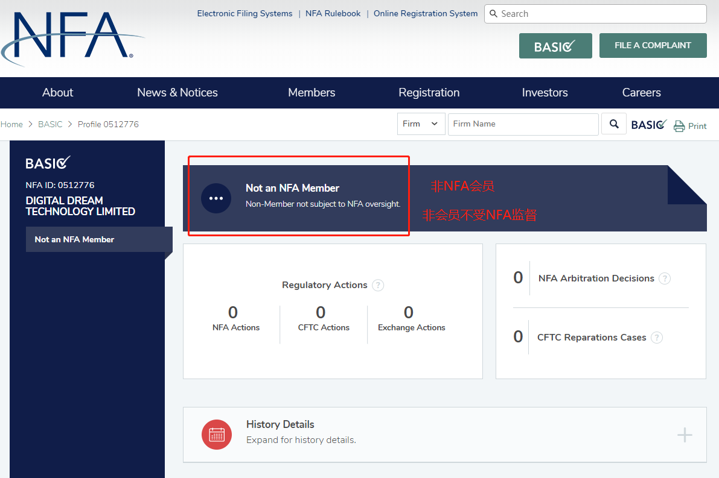Focus the top Search field
This screenshot has width=719, height=478.
[x=595, y=14]
